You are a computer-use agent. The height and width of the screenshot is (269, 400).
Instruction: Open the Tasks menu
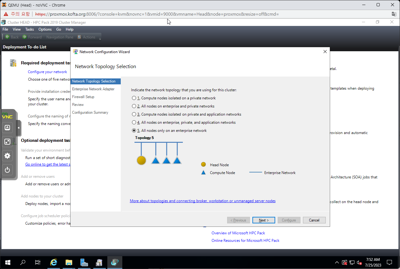coord(30,29)
